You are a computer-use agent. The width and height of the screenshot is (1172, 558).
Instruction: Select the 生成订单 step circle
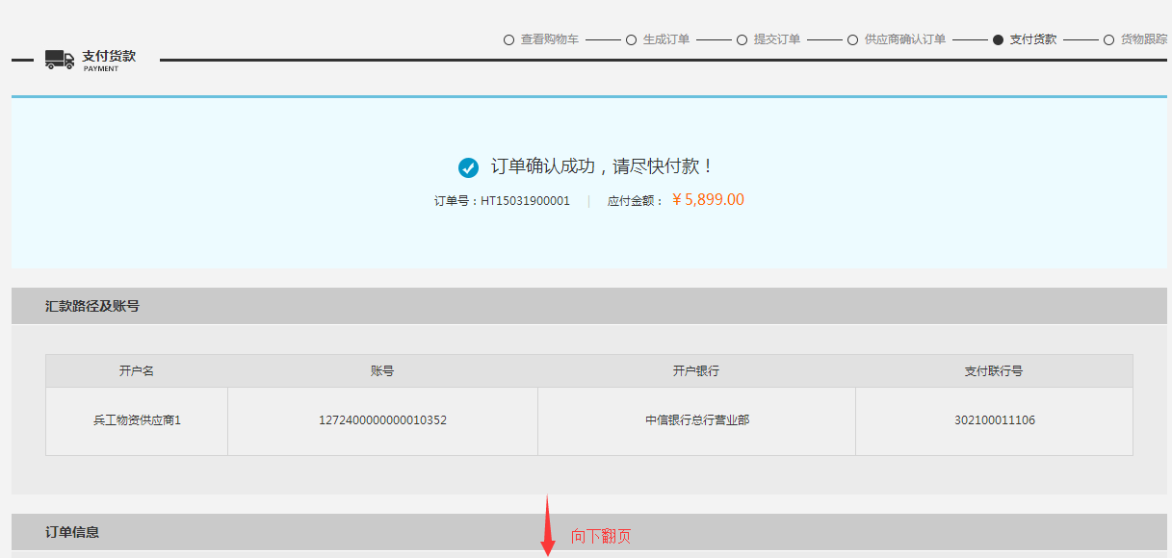(x=631, y=39)
